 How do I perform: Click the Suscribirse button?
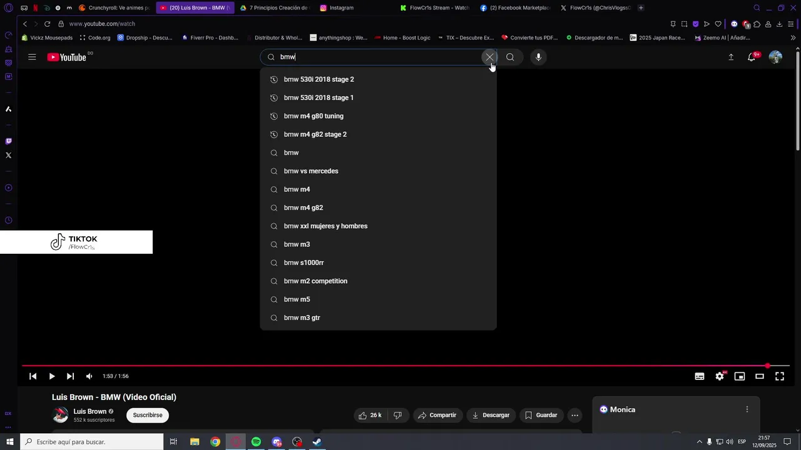pyautogui.click(x=148, y=415)
